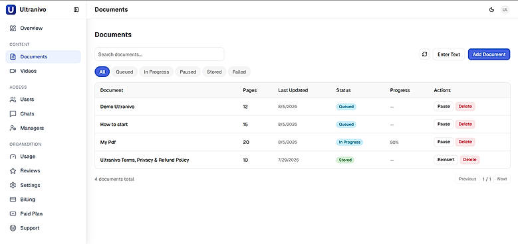Open Support page label
518x244 pixels.
(x=30, y=228)
